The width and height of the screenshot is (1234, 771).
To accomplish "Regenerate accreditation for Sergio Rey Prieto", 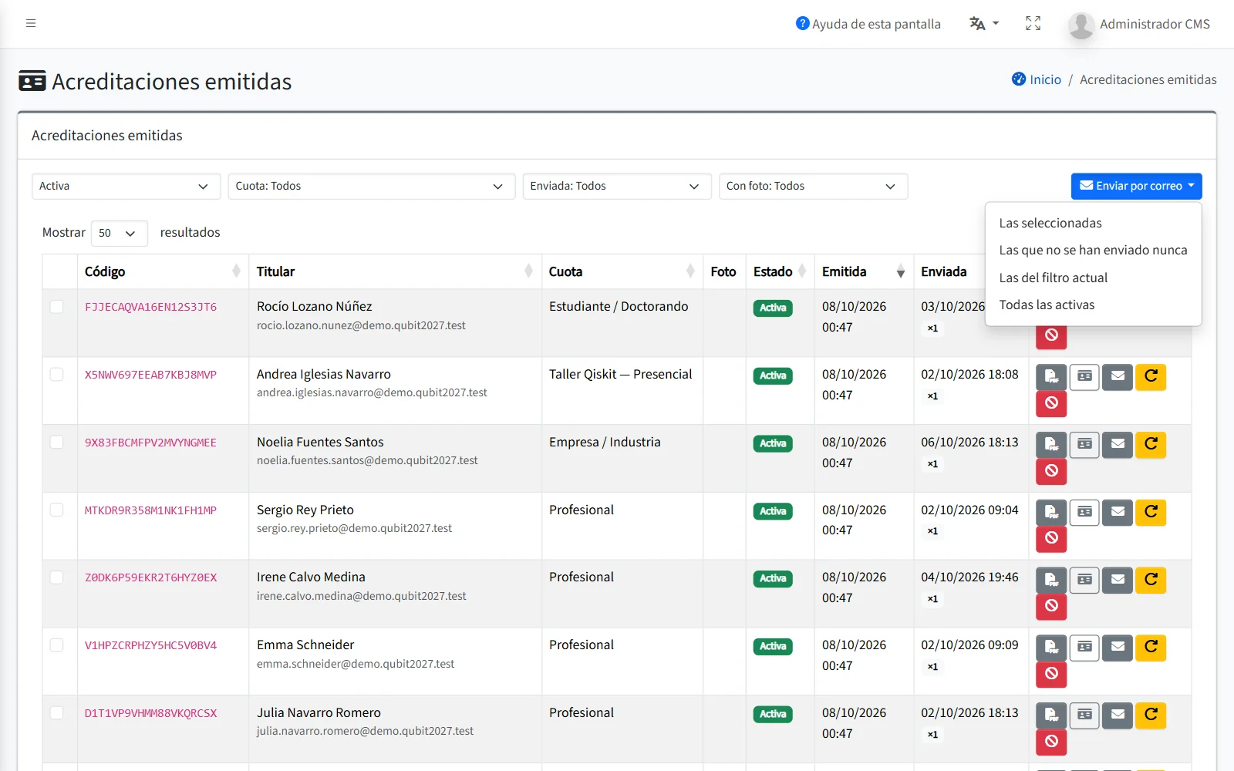I will pos(1151,513).
